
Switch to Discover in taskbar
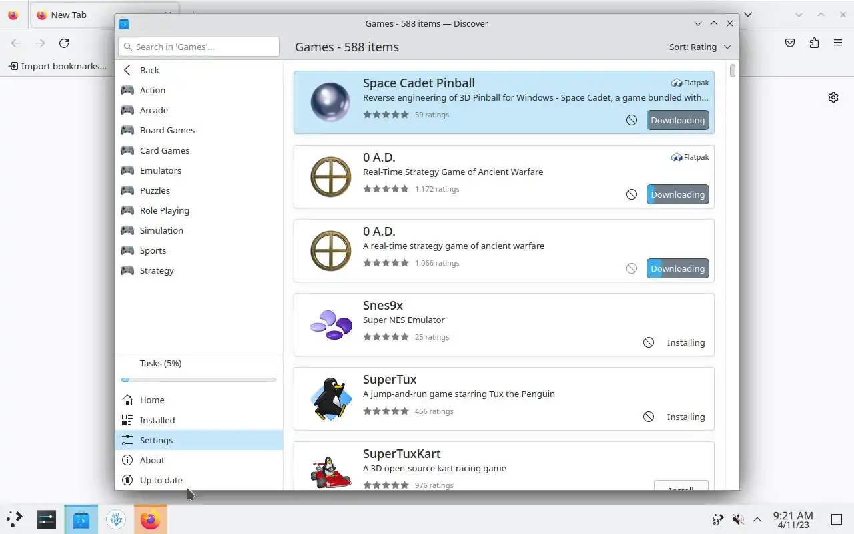point(81,519)
